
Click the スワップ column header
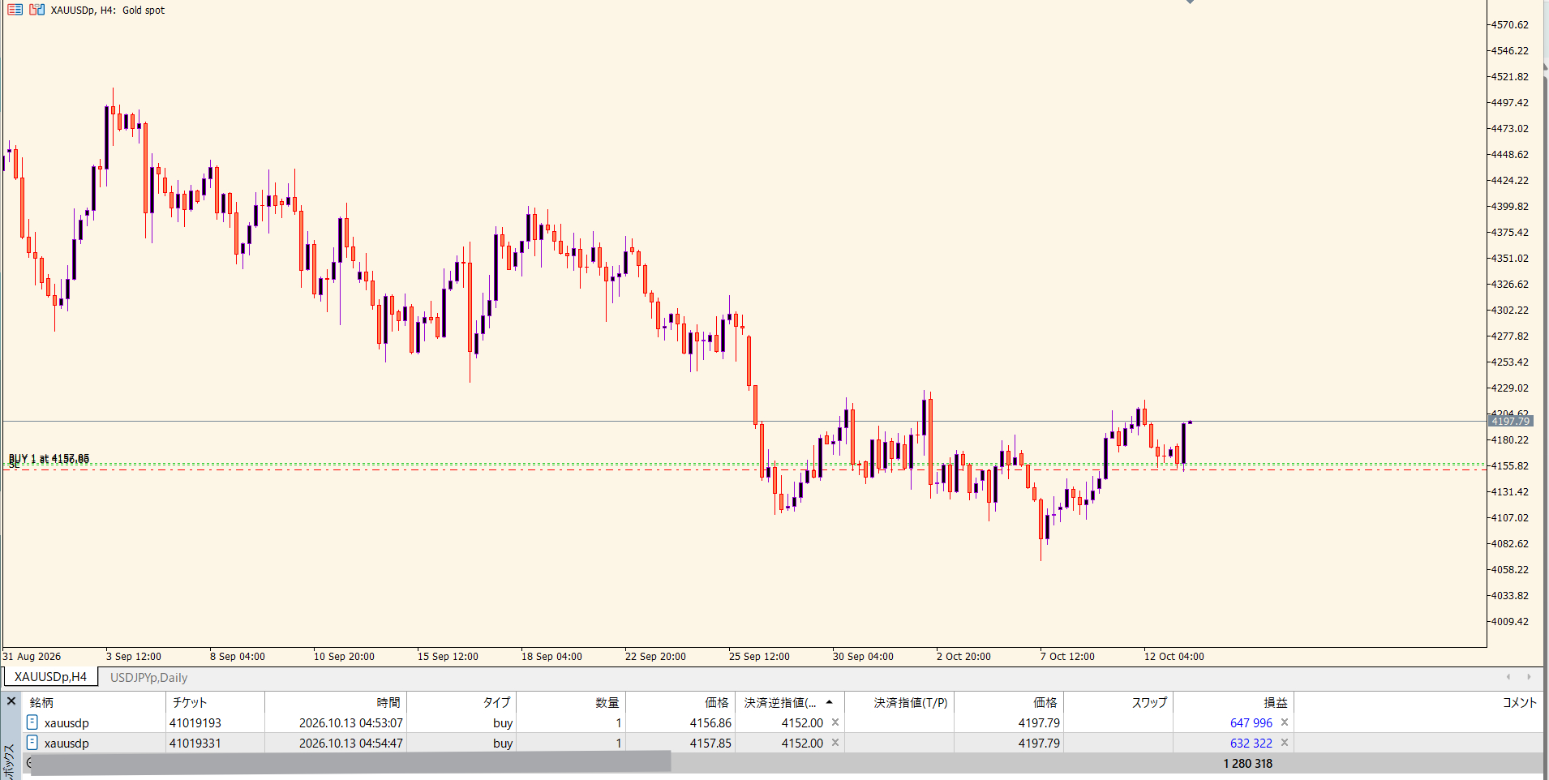(x=1118, y=702)
